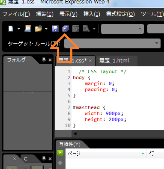Click the body selector in code
Screen dimensions: 164x169
[79, 77]
